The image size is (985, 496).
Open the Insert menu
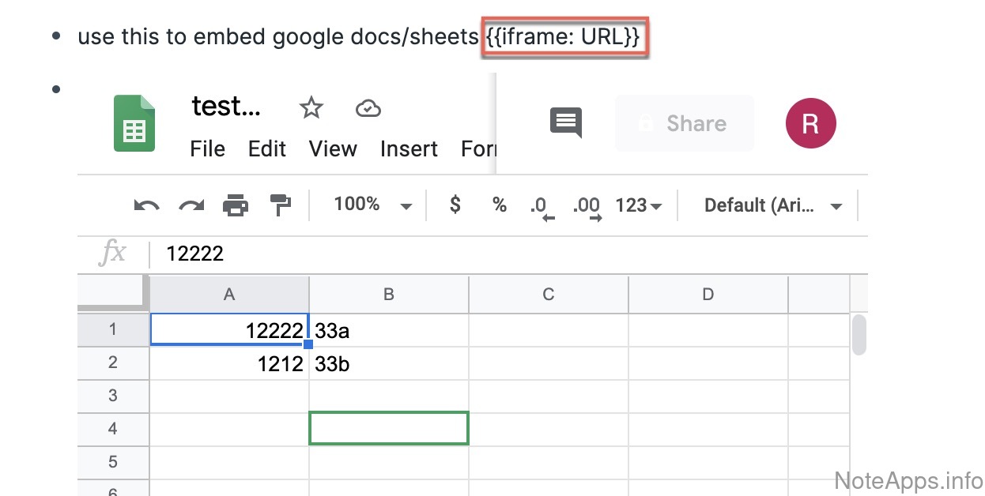tap(409, 148)
